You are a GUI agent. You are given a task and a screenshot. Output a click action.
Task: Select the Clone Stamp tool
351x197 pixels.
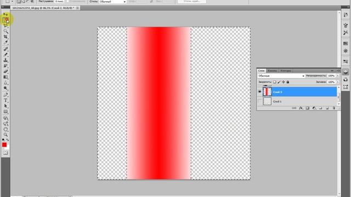5,60
